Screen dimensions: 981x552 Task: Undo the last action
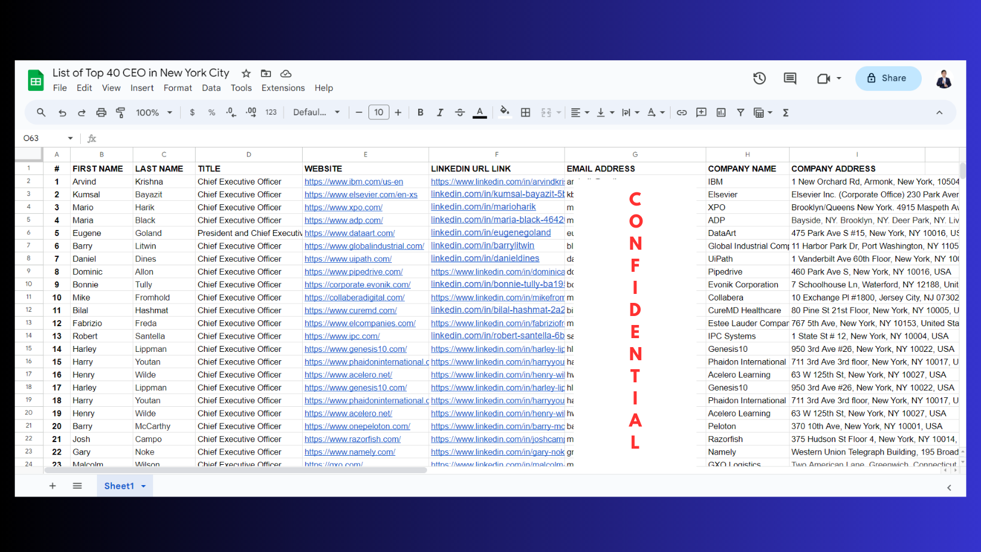click(x=62, y=112)
